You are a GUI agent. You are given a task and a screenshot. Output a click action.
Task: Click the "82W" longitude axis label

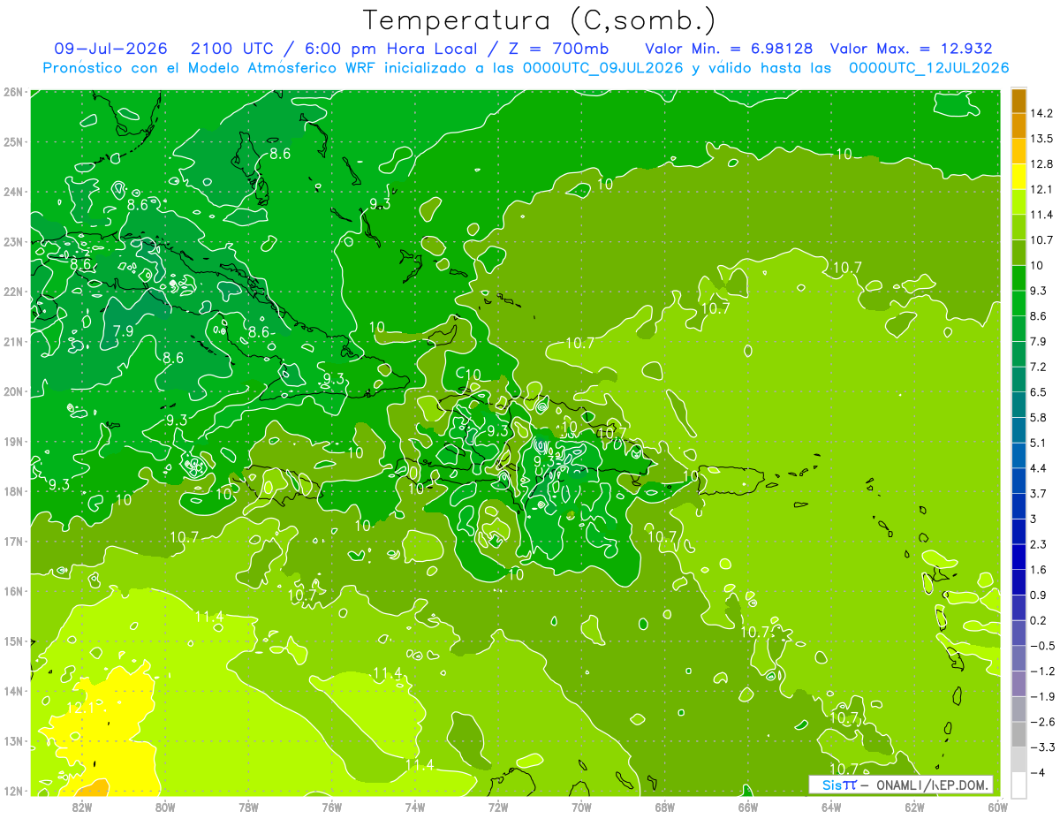pyautogui.click(x=82, y=807)
